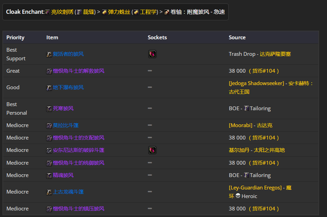Open 货币#104 link in 支配披风 row
The height and width of the screenshot is (217, 327).
pyautogui.click(x=264, y=138)
